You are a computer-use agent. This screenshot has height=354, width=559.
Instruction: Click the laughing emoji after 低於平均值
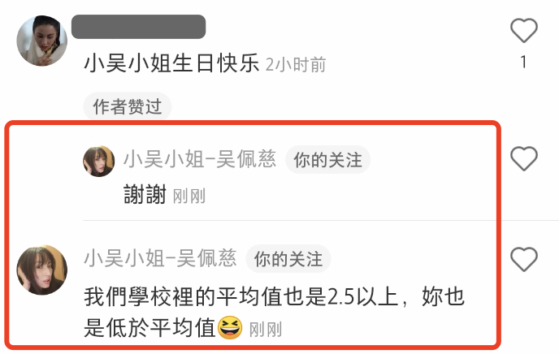coord(230,328)
